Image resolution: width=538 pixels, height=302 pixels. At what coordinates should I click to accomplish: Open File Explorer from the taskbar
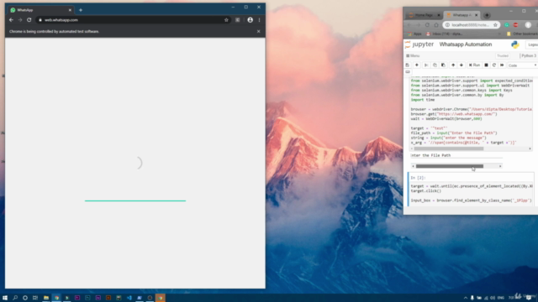pyautogui.click(x=46, y=298)
